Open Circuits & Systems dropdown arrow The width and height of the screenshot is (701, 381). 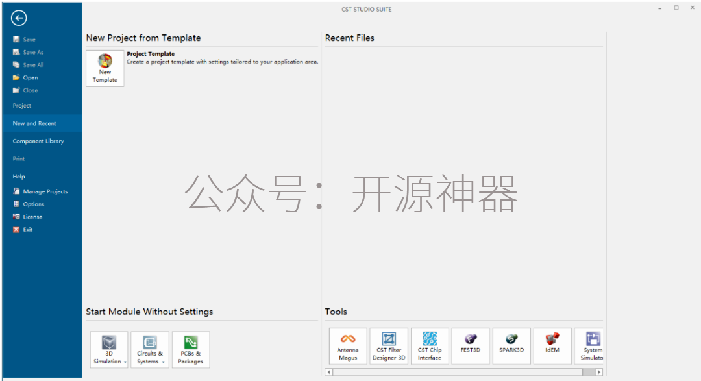163,362
